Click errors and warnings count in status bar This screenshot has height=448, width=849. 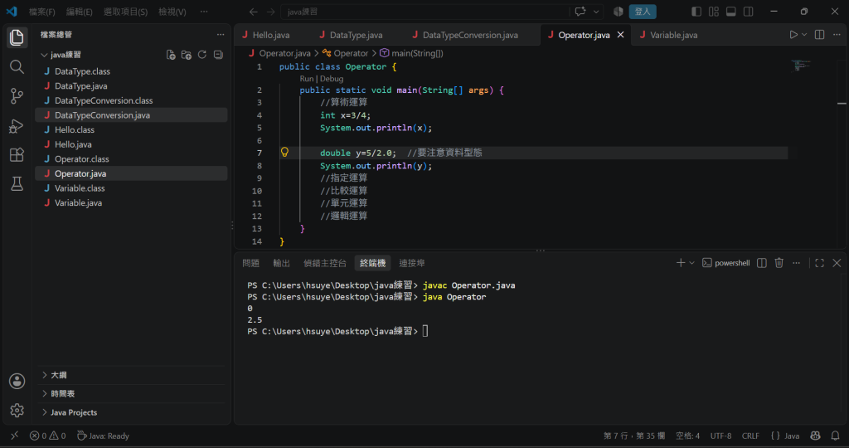pyautogui.click(x=47, y=436)
